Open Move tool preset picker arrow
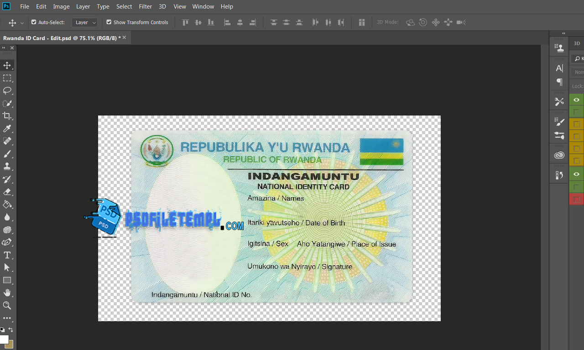The width and height of the screenshot is (584, 350). [22, 23]
